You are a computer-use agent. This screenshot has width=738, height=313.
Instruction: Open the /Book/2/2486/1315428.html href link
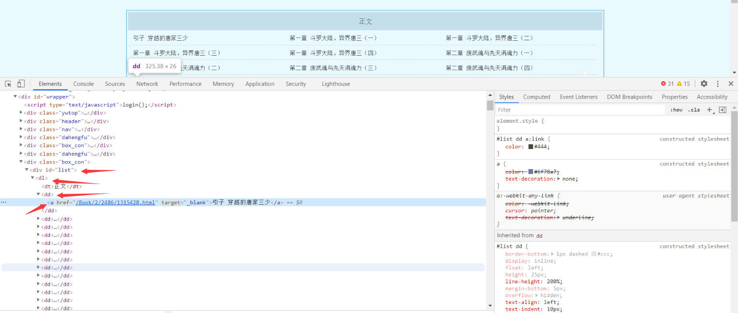pos(115,202)
